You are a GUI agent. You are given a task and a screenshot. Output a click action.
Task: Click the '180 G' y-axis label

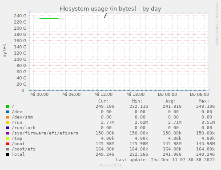click(20, 34)
